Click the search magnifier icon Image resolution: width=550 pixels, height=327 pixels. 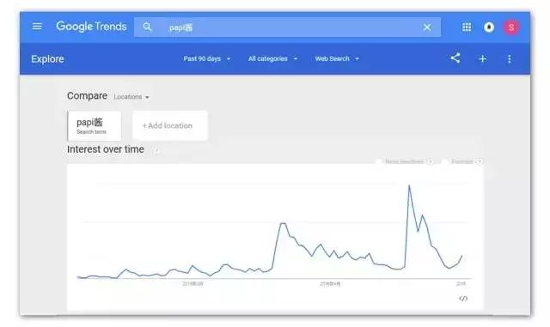coord(147,27)
